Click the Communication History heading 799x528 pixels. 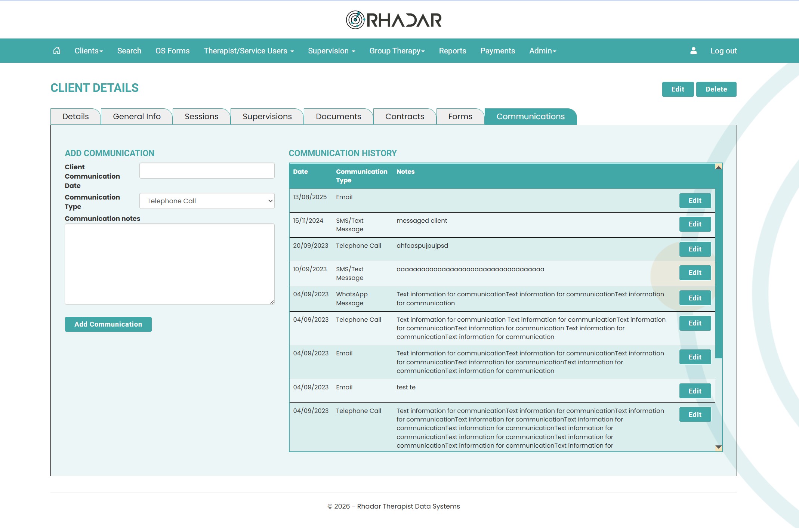tap(343, 153)
